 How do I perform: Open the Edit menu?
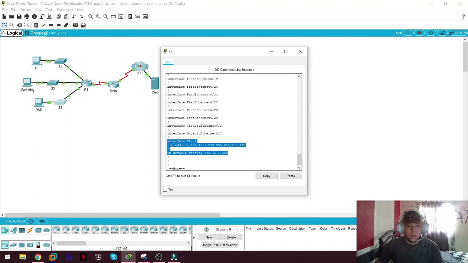coord(14,10)
